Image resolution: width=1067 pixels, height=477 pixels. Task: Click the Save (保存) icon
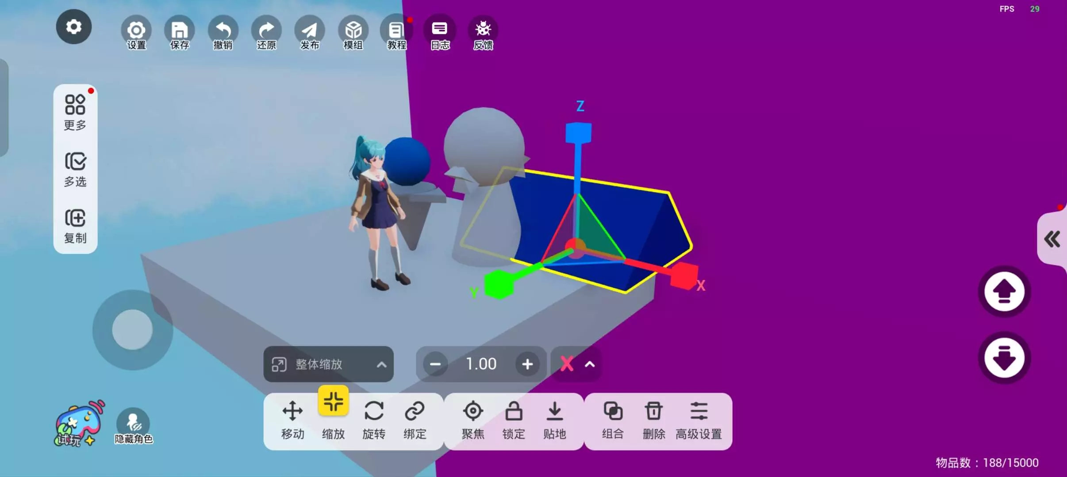(179, 32)
